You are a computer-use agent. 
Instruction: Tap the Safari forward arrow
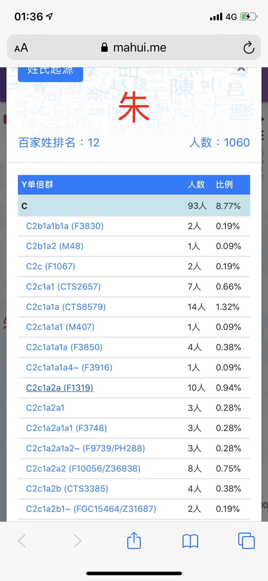click(x=77, y=540)
